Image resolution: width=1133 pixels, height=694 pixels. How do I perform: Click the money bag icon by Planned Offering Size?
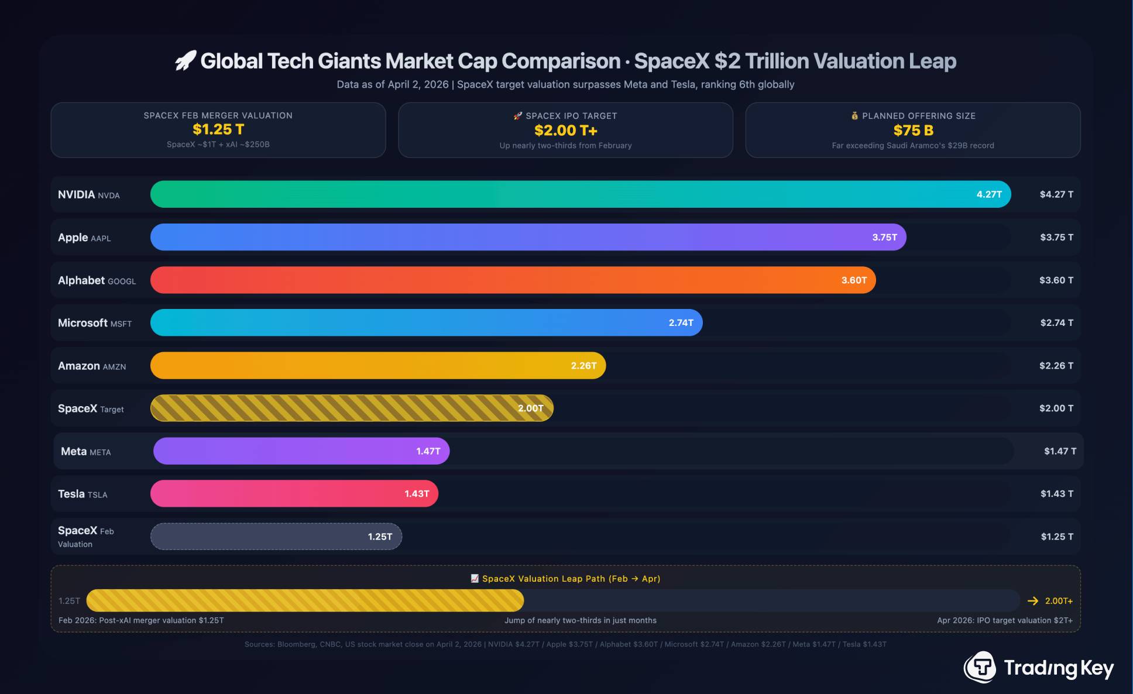coord(854,116)
